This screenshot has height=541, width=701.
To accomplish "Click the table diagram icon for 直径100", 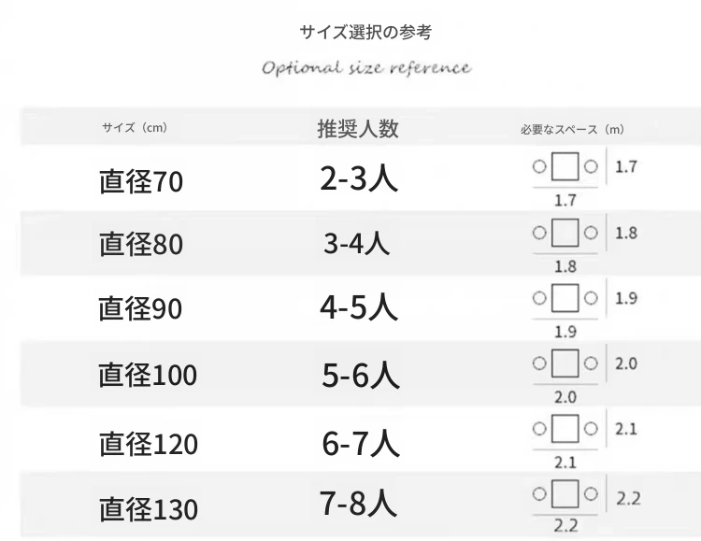I will 565,363.
